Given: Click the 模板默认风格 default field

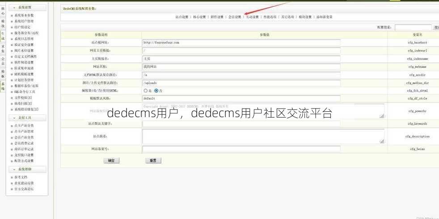Looking at the screenshot, I should click(x=241, y=99).
